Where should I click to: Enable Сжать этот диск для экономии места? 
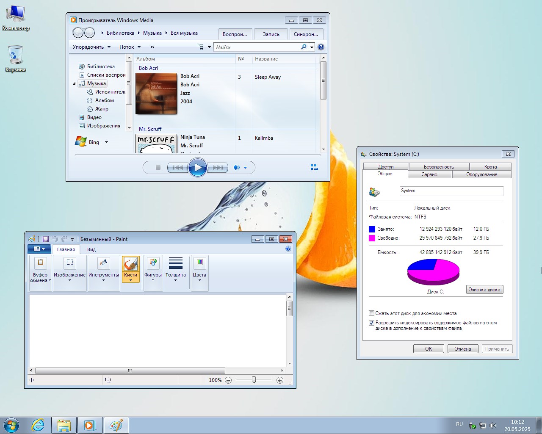pos(371,313)
